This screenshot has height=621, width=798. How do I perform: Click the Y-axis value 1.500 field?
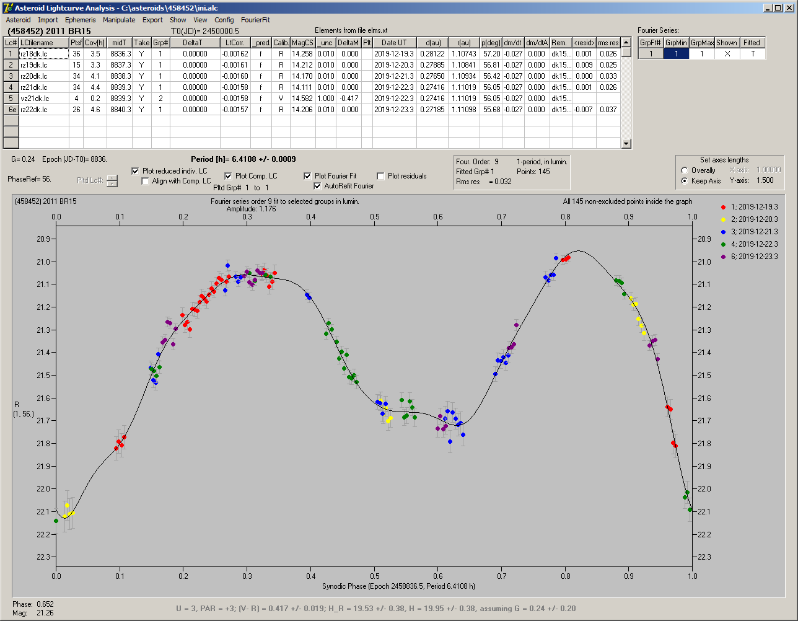[765, 181]
